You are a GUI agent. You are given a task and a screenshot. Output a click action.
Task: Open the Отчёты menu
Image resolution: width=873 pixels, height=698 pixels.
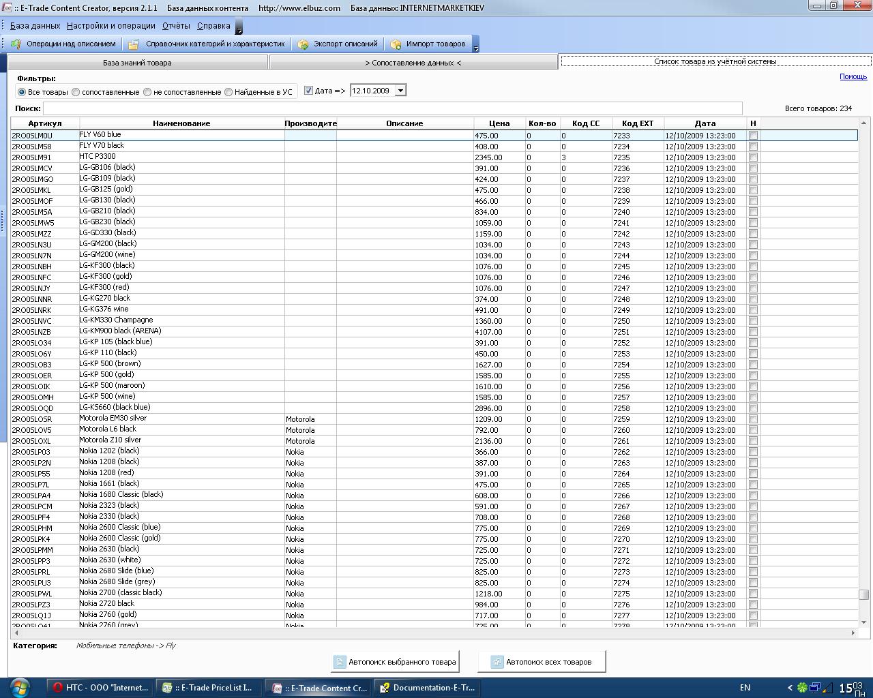176,26
